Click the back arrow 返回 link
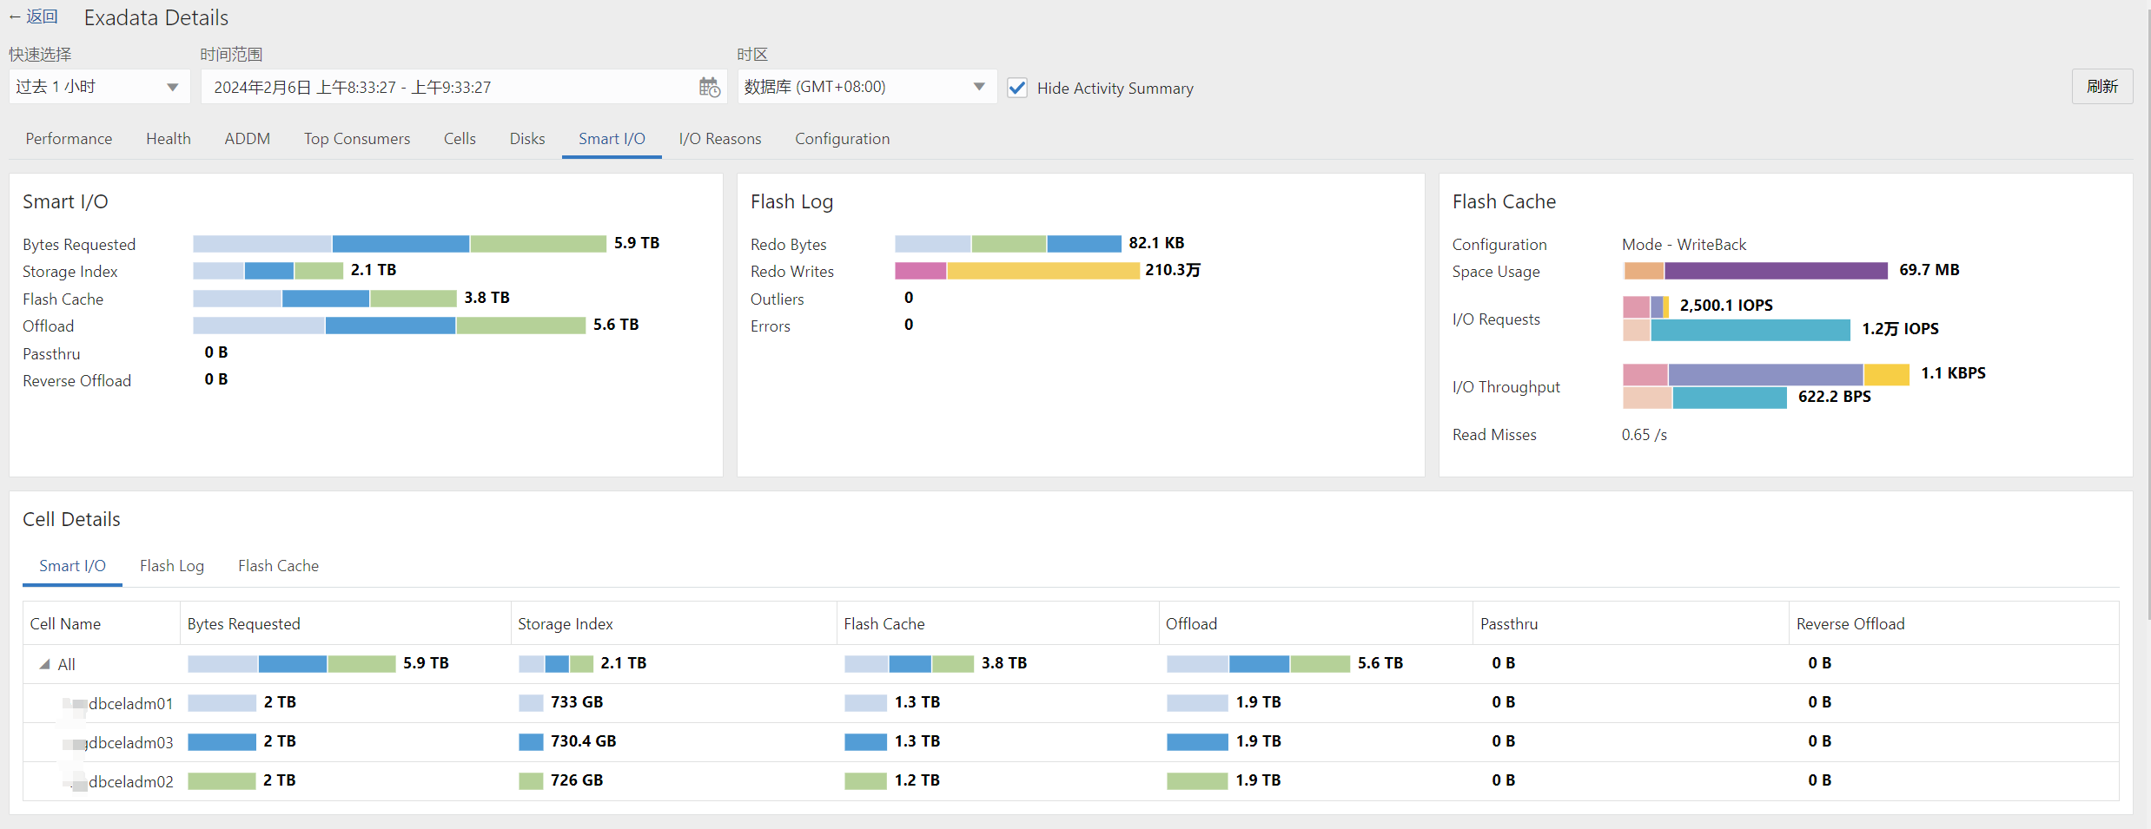 tap(34, 16)
